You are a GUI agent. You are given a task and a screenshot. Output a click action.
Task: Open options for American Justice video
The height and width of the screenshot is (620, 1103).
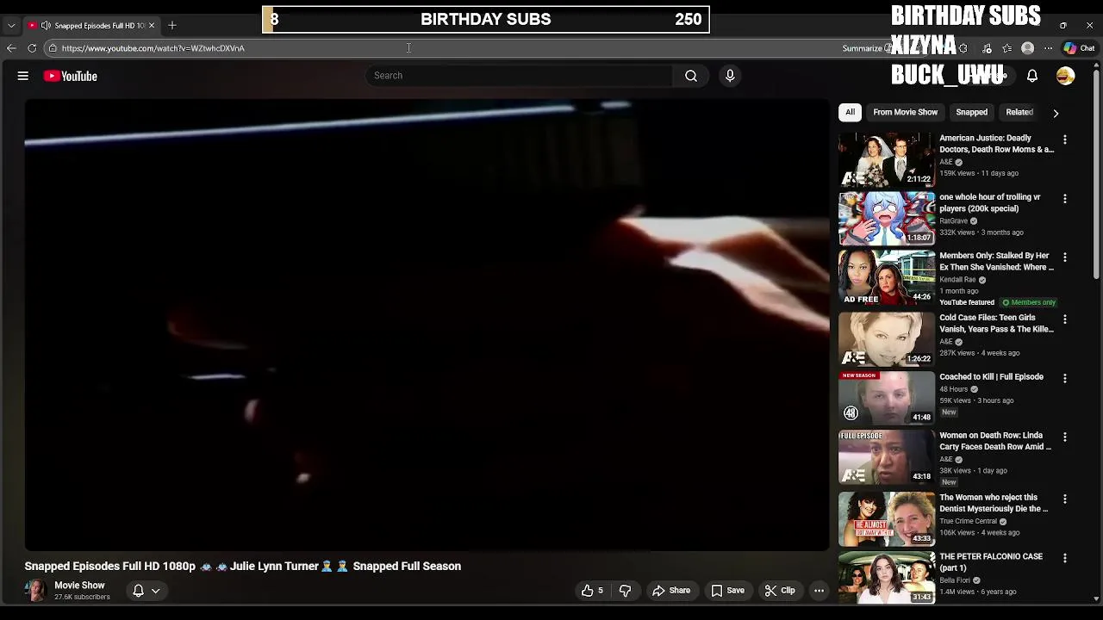[x=1065, y=139]
